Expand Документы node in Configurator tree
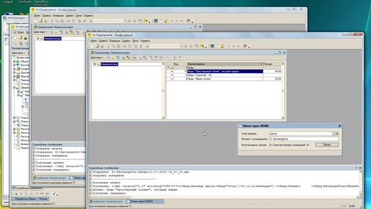The width and height of the screenshot is (371, 209). [14, 73]
